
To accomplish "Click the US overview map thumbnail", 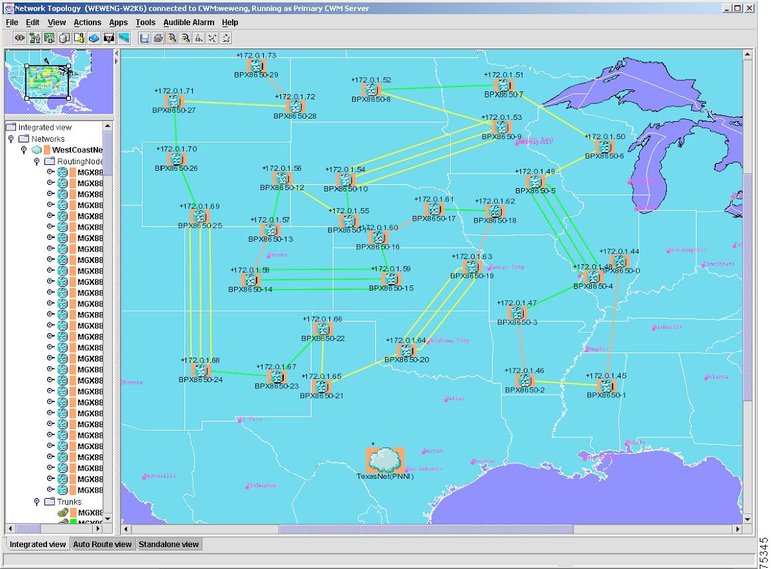I will (59, 81).
